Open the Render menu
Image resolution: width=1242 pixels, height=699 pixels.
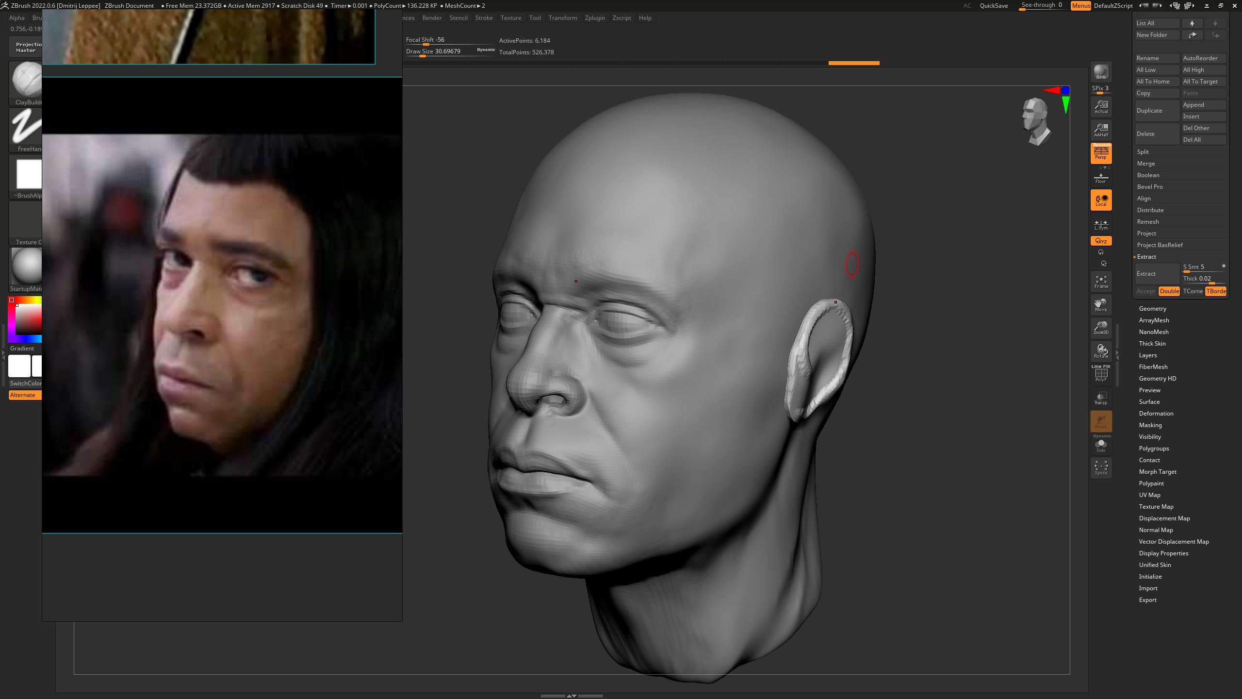coord(432,18)
